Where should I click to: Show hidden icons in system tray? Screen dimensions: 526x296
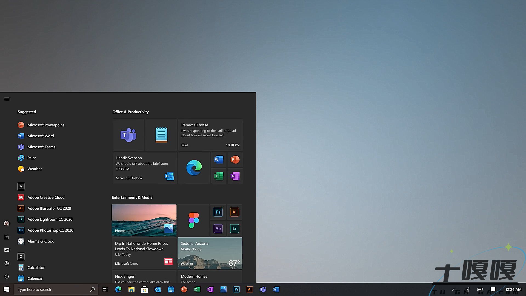(x=454, y=290)
